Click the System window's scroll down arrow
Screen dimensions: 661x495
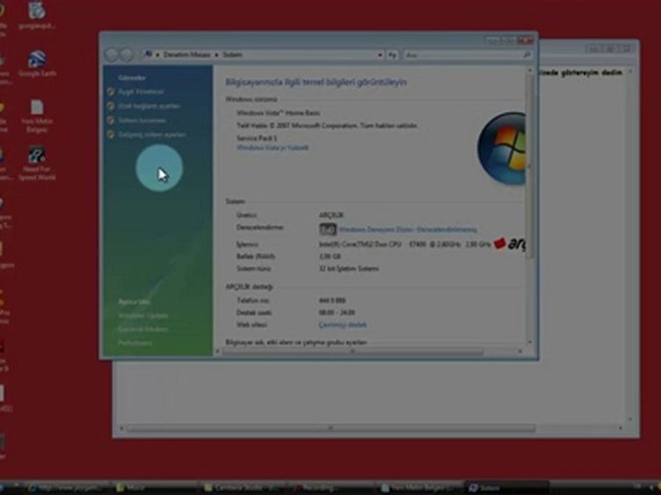pyautogui.click(x=529, y=342)
